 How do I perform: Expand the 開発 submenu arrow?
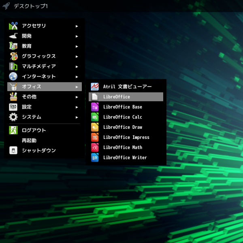coord(77,36)
